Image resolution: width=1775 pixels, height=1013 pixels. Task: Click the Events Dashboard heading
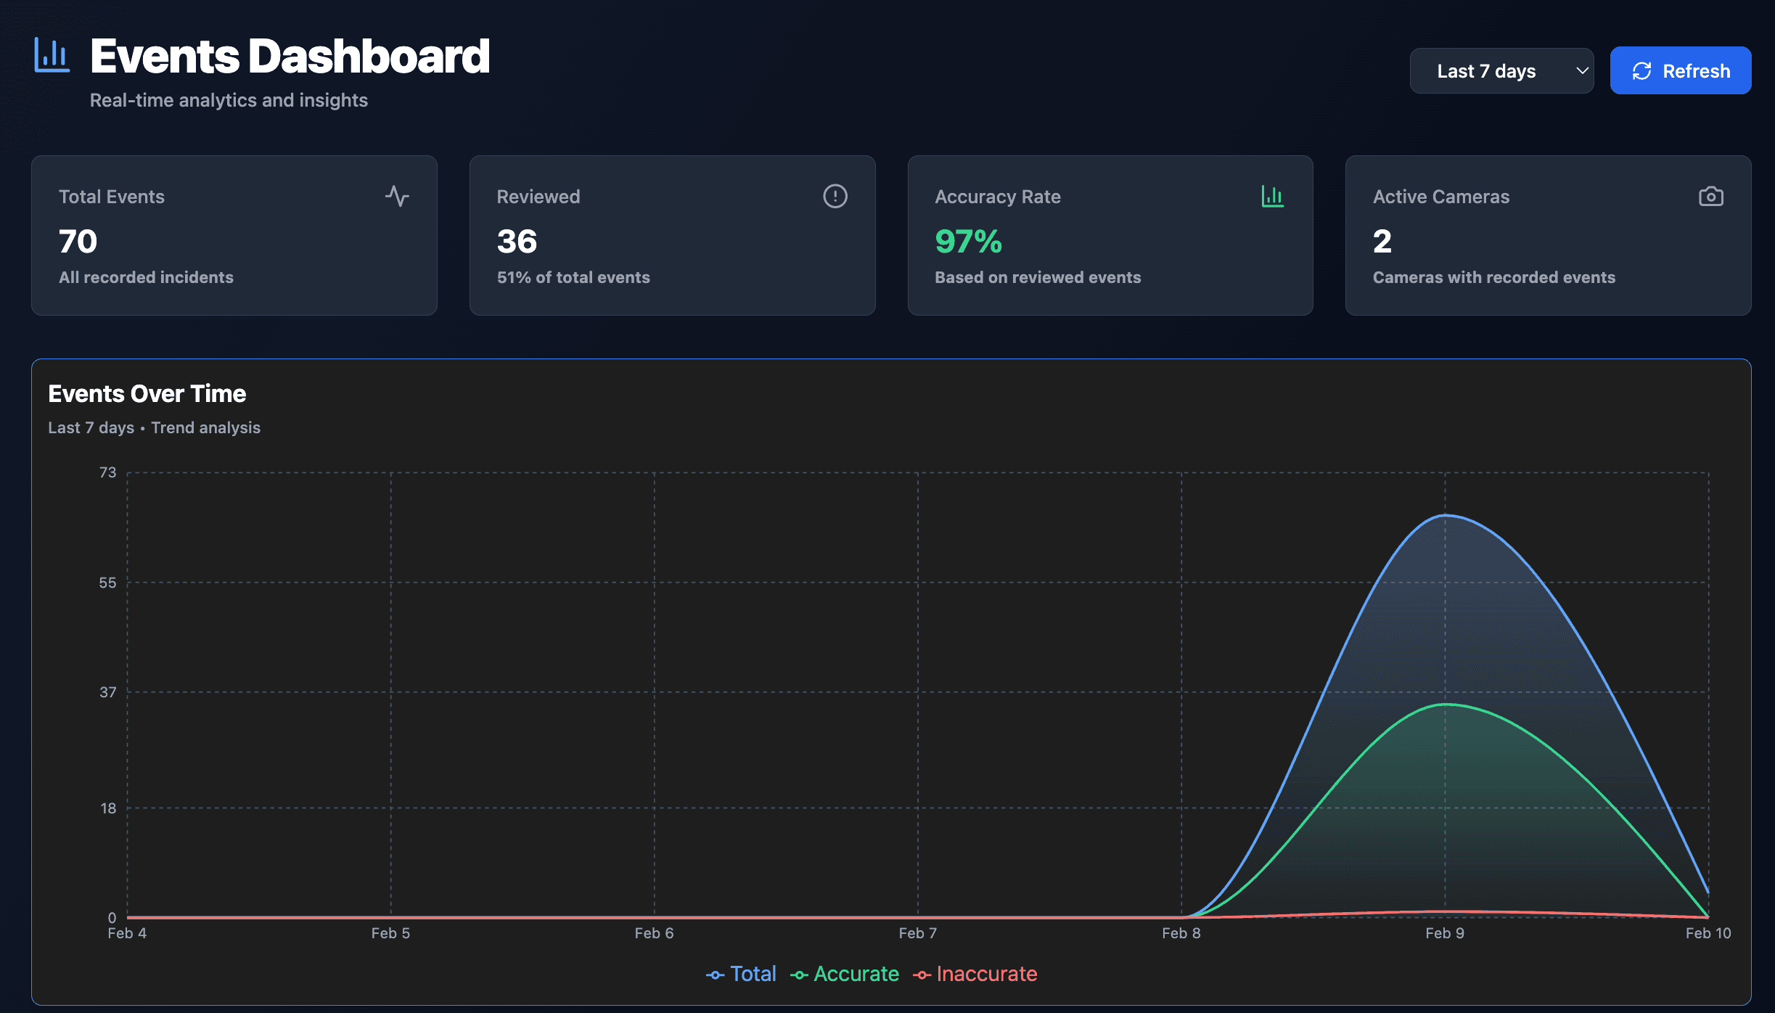[x=290, y=54]
